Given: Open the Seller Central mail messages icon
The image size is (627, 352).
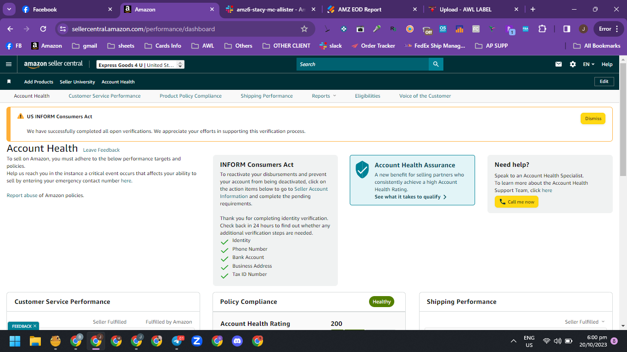Looking at the screenshot, I should tap(559, 64).
